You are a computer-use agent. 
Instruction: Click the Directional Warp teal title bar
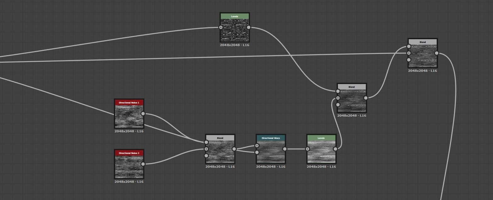point(271,138)
